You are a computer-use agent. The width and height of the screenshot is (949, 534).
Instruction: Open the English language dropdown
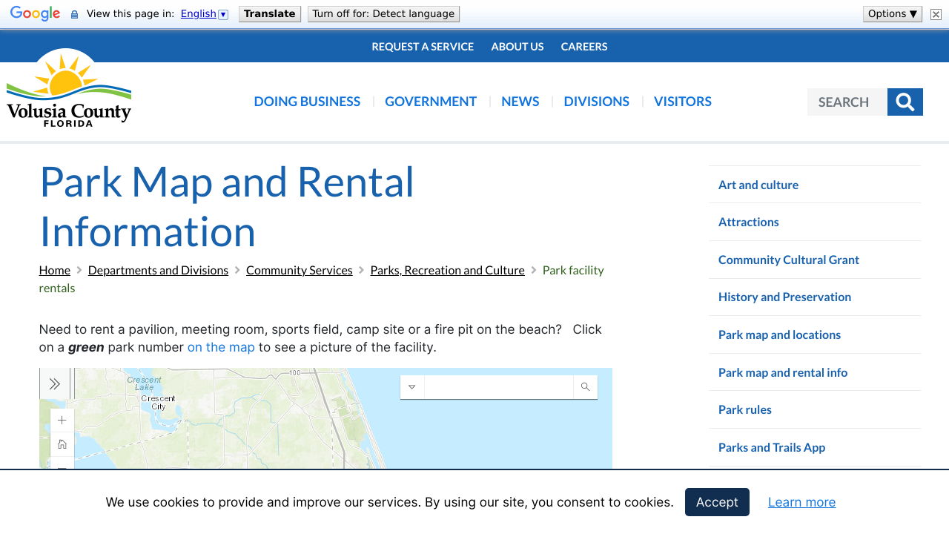[205, 14]
